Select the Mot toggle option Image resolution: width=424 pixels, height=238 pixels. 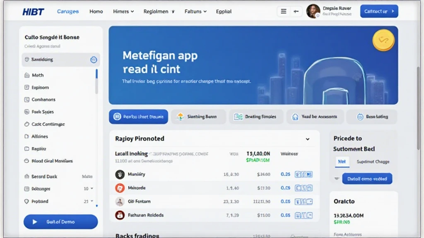342,162
